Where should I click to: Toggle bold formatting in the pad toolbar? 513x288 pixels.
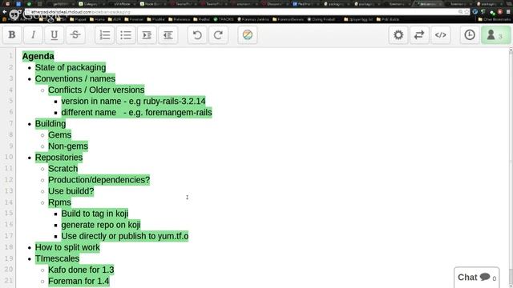click(x=12, y=35)
